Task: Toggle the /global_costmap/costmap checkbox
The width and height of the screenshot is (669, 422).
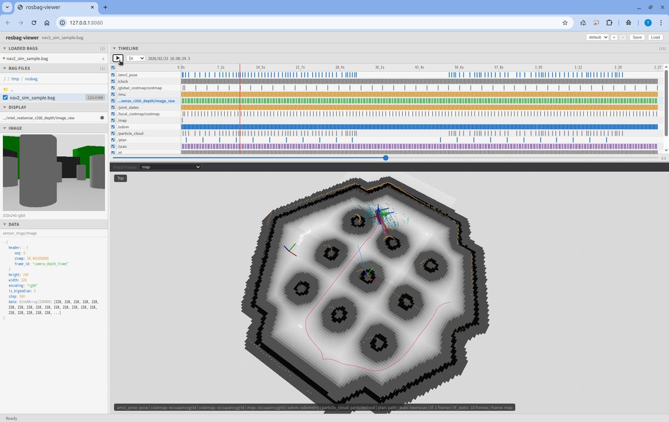Action: (x=113, y=88)
